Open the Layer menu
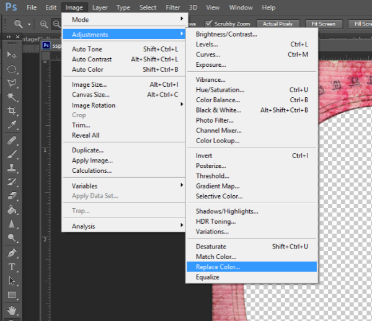 (100, 7)
